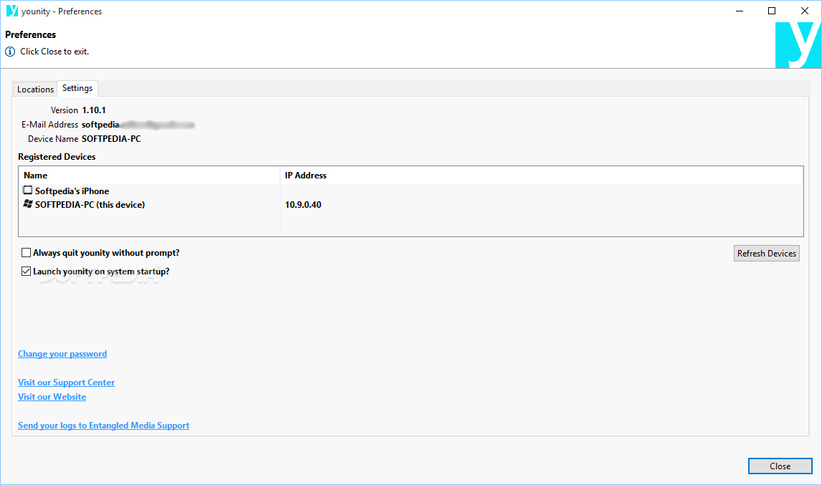This screenshot has height=485, width=822.
Task: Refresh the registered devices list
Action: 767,254
